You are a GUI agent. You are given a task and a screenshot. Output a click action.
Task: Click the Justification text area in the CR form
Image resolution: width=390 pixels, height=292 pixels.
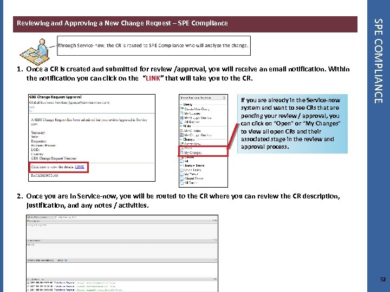point(122,250)
